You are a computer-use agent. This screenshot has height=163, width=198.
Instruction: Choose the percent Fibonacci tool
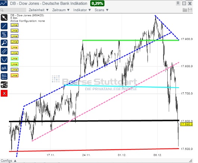pos(4,34)
